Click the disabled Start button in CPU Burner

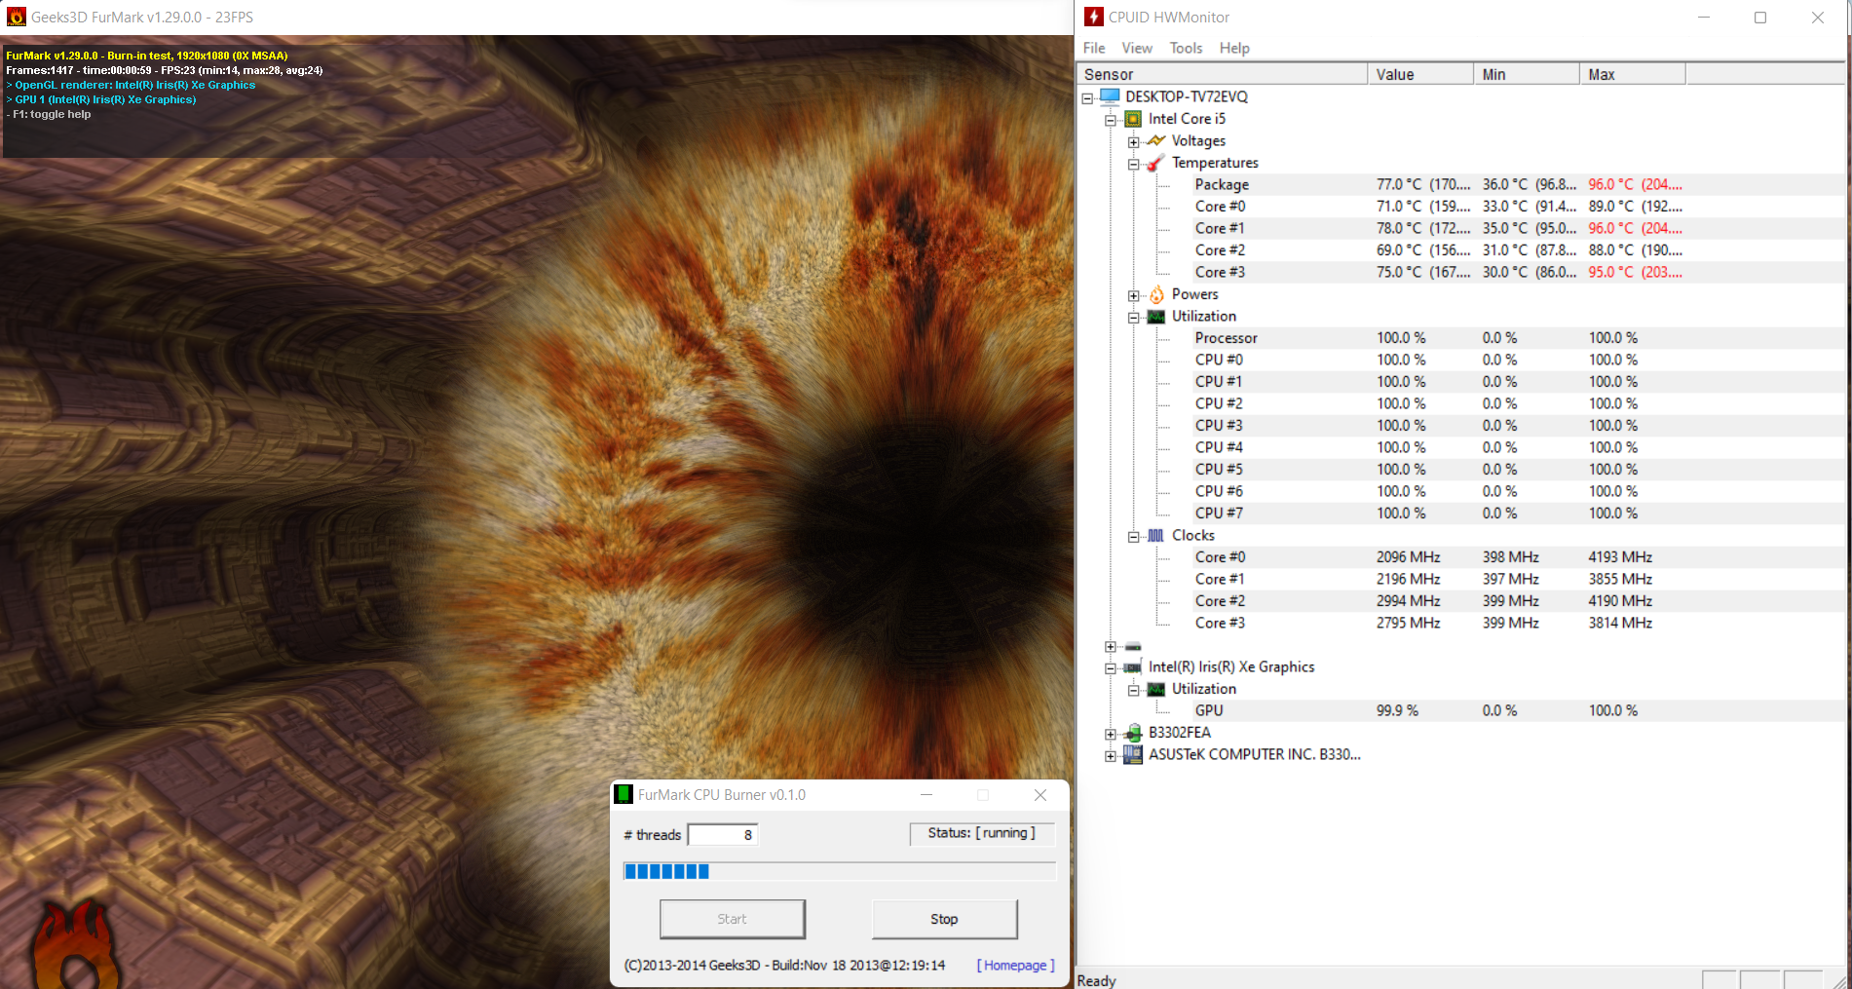[733, 919]
